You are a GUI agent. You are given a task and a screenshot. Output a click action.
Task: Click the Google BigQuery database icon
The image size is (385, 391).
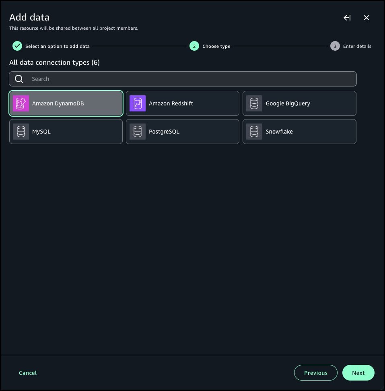254,103
